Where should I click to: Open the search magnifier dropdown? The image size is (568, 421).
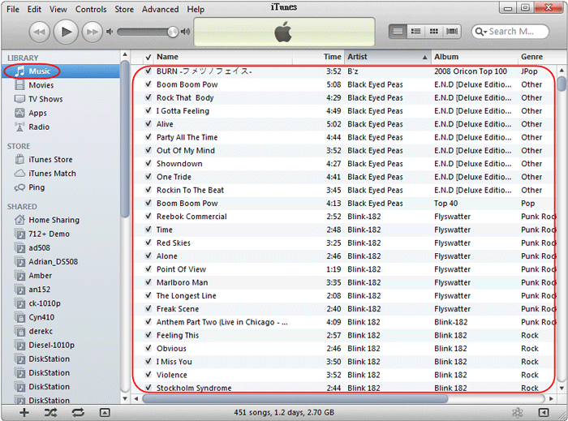point(480,32)
